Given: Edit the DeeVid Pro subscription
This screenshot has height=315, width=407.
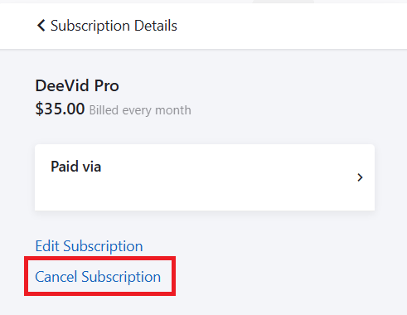Looking at the screenshot, I should point(89,246).
